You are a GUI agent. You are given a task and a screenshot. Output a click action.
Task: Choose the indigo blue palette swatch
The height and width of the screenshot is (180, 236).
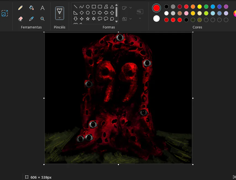coord(219,7)
